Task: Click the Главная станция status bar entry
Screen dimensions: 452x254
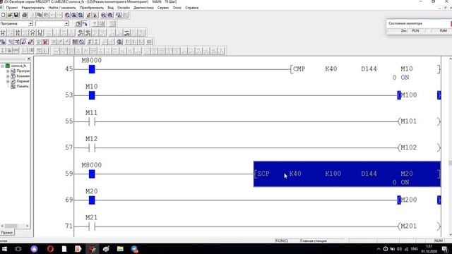Action: point(314,241)
